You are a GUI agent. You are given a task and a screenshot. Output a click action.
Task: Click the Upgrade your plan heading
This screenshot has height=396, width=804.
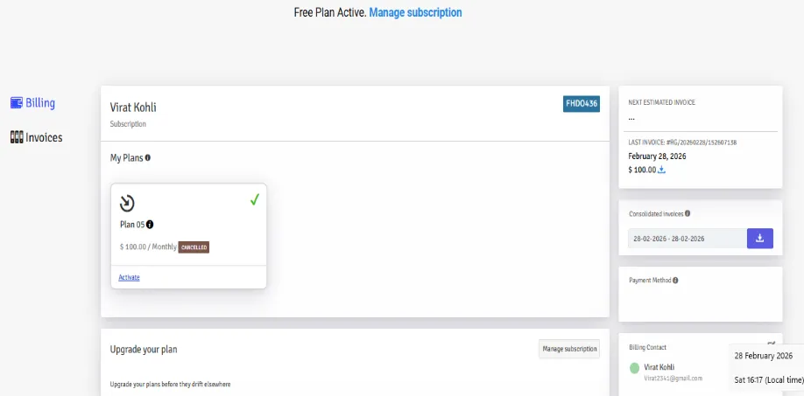click(144, 350)
